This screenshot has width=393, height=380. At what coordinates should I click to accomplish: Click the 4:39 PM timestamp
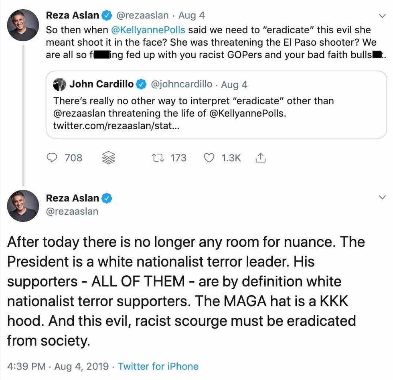tap(26, 366)
